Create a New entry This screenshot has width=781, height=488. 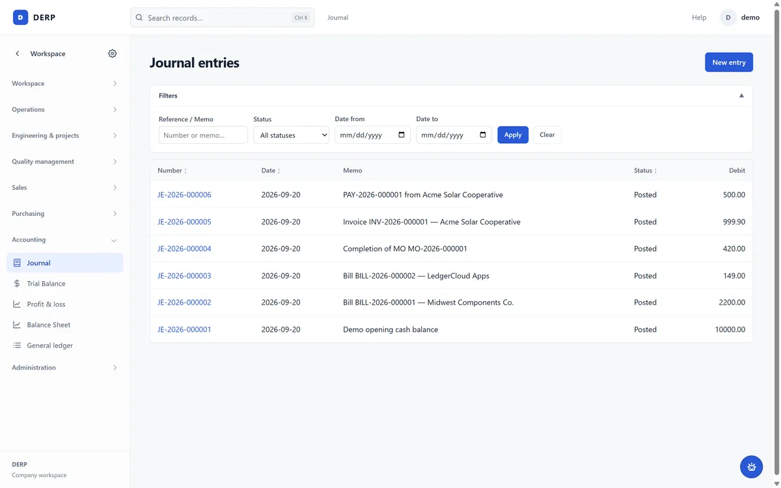pos(729,62)
